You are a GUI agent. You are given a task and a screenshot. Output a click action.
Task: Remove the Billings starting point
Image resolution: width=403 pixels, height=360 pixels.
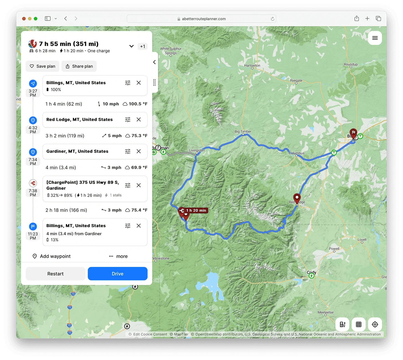[x=139, y=83]
